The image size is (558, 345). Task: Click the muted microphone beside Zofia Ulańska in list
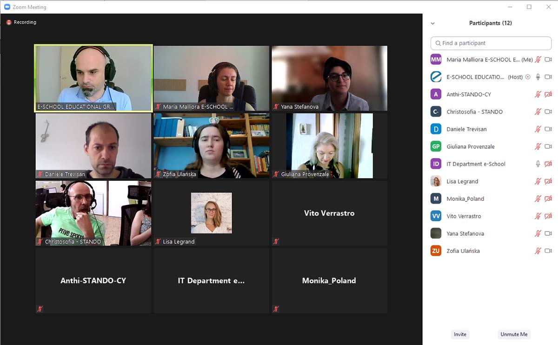pos(538,251)
